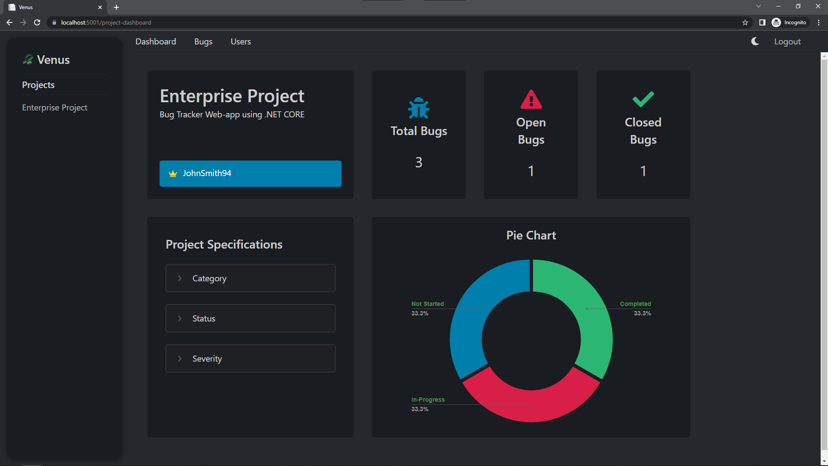Open the Dashboard nav item
This screenshot has width=828, height=466.
coord(156,41)
